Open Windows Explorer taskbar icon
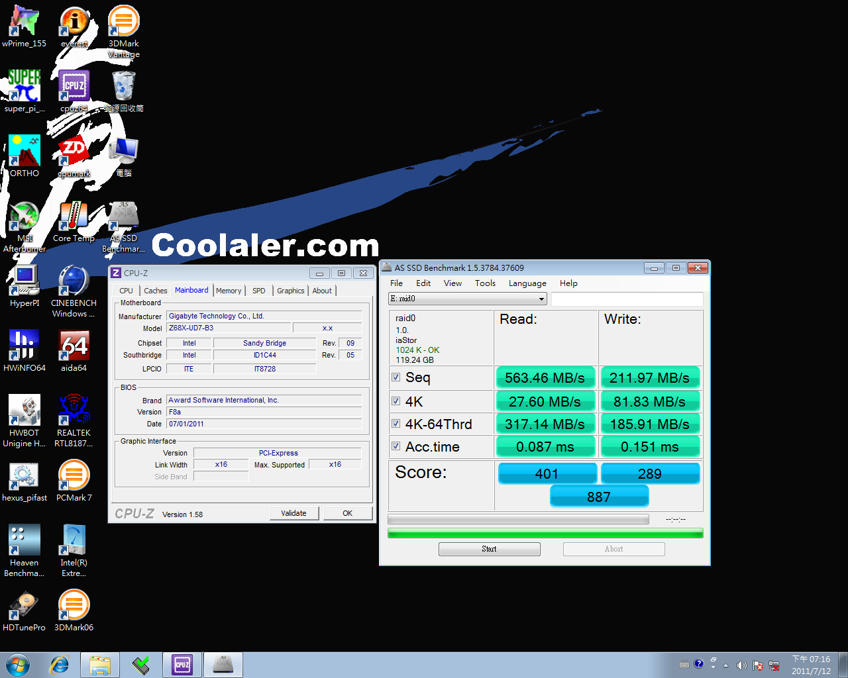 100,665
